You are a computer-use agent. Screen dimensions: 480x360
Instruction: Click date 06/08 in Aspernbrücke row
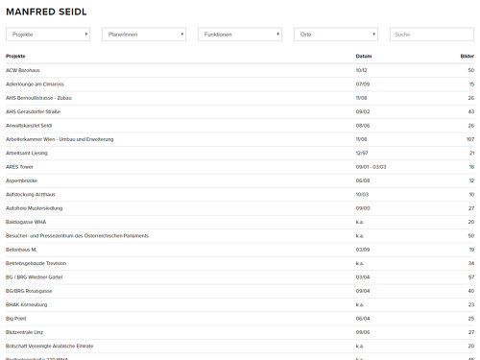363,180
